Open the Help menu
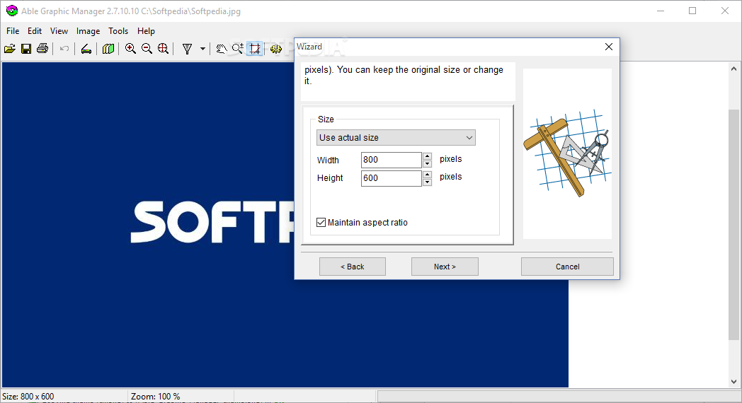Screen dimensions: 742x403 147,30
